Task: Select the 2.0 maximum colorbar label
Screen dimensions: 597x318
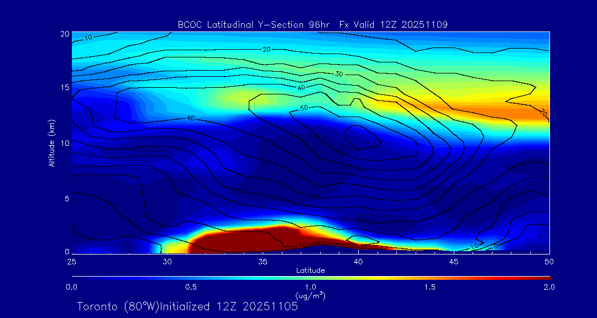Action: (x=548, y=287)
